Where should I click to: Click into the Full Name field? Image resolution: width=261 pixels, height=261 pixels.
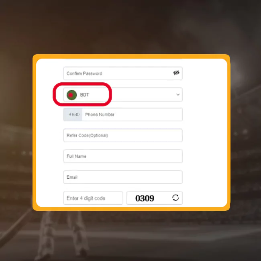coord(123,156)
